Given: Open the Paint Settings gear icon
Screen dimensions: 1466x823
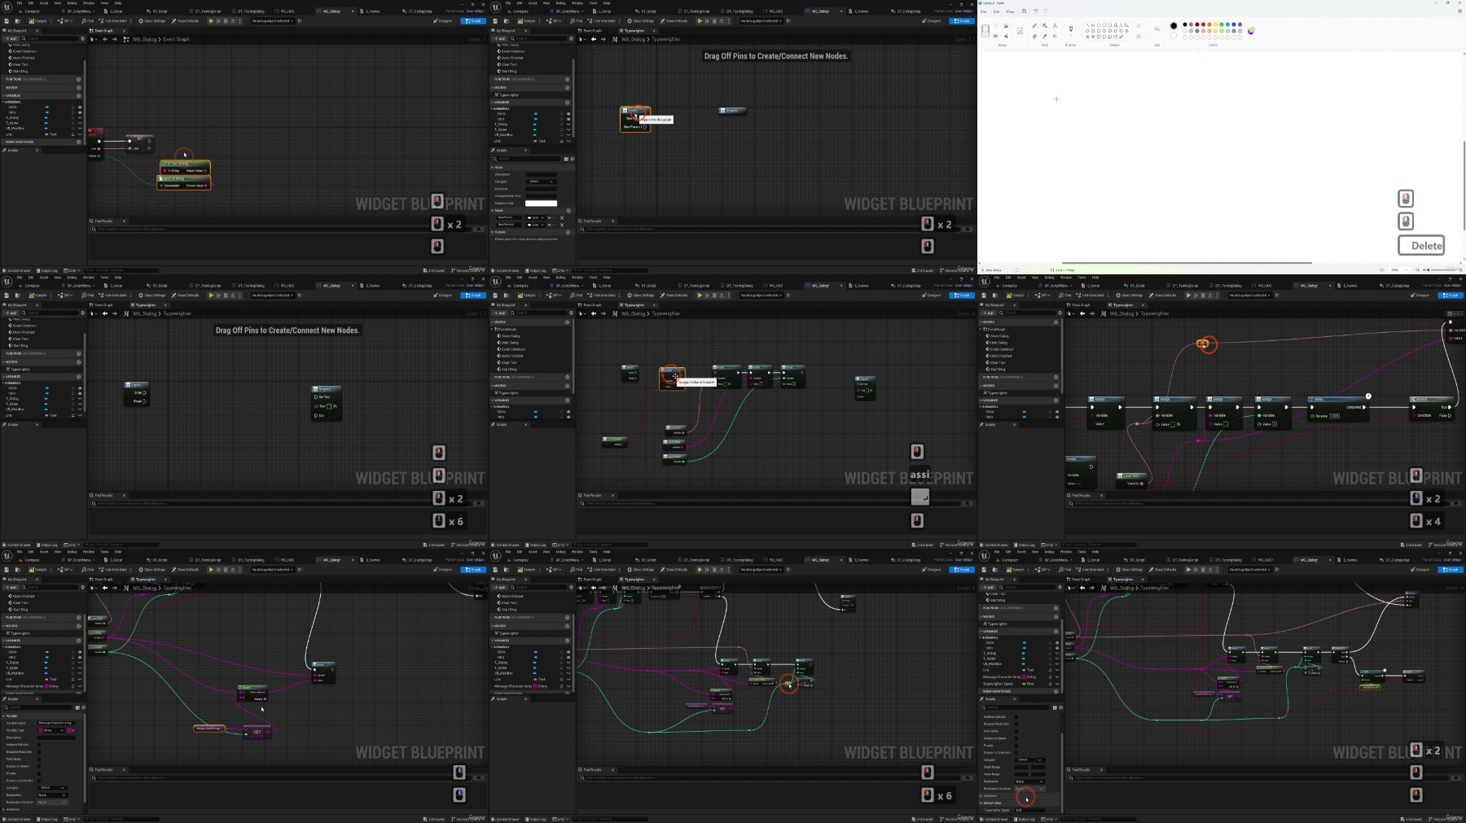Looking at the screenshot, I should click(1459, 11).
